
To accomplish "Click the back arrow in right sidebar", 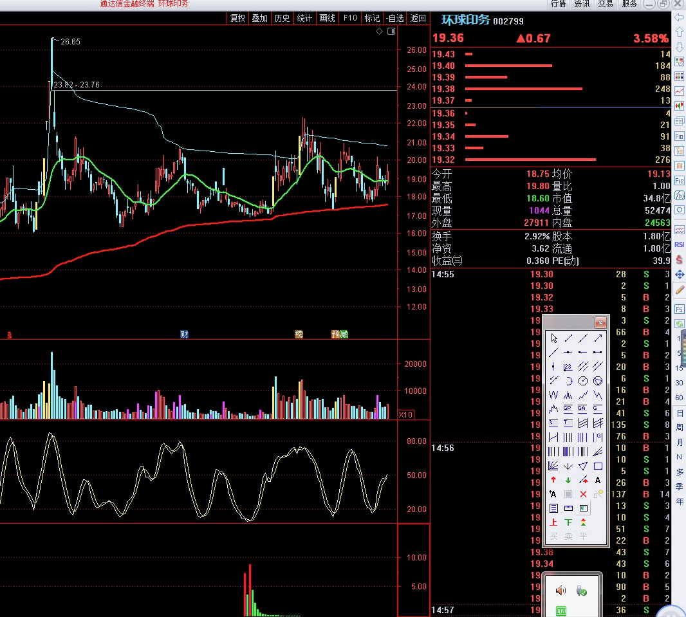I will click(x=679, y=17).
